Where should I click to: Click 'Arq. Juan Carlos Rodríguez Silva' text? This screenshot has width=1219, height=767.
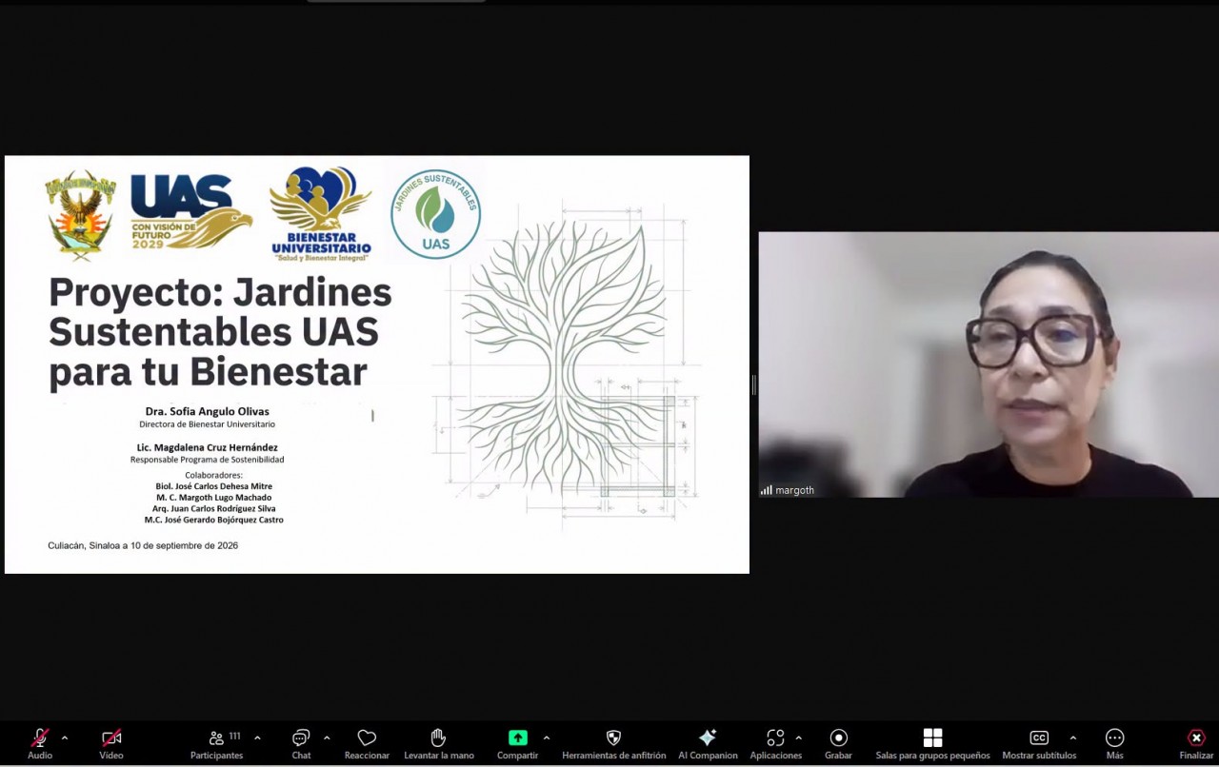click(213, 508)
